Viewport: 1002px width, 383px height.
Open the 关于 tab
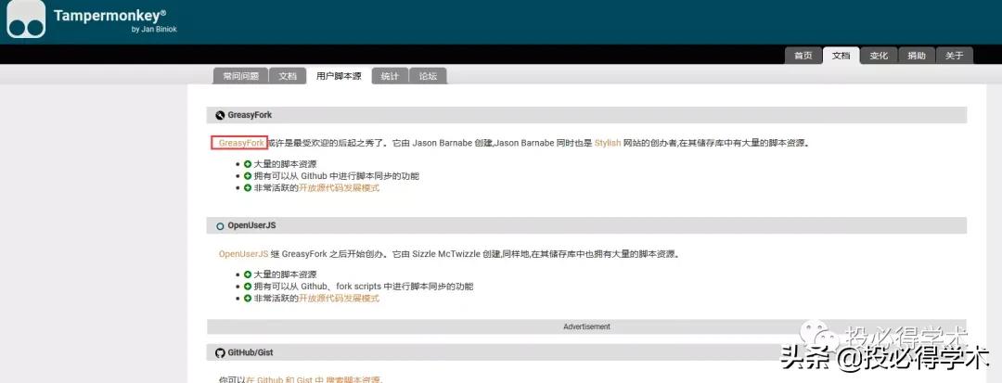click(x=954, y=56)
